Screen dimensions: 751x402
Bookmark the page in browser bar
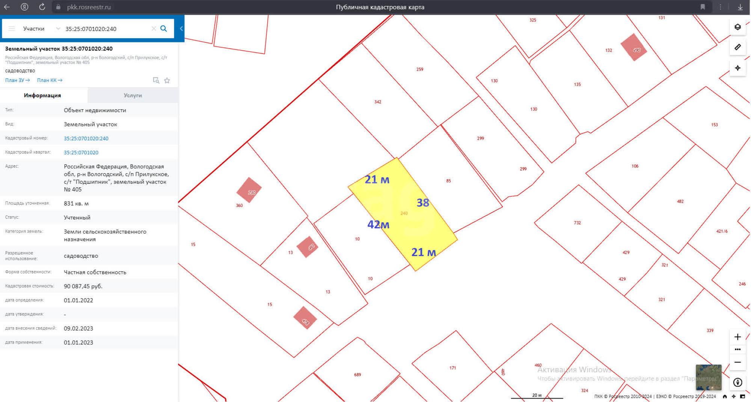click(x=703, y=7)
